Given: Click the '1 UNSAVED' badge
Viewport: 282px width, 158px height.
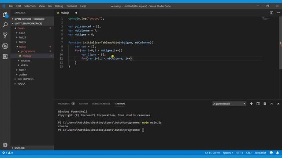Looking at the screenshot, I should (39, 19).
